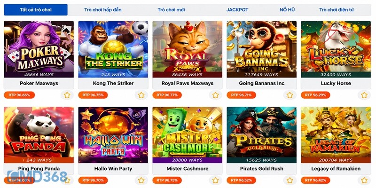
Task: Open the Poker Maxways game thumbnail
Action: [39, 49]
